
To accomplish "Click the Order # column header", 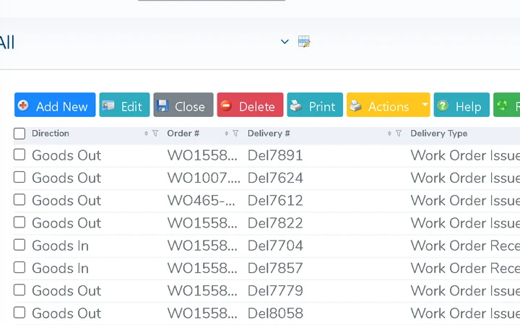I will pyautogui.click(x=183, y=134).
